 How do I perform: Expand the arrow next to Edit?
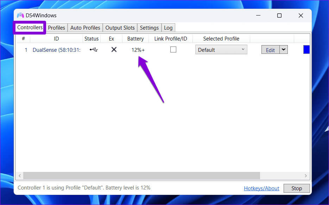pyautogui.click(x=284, y=50)
